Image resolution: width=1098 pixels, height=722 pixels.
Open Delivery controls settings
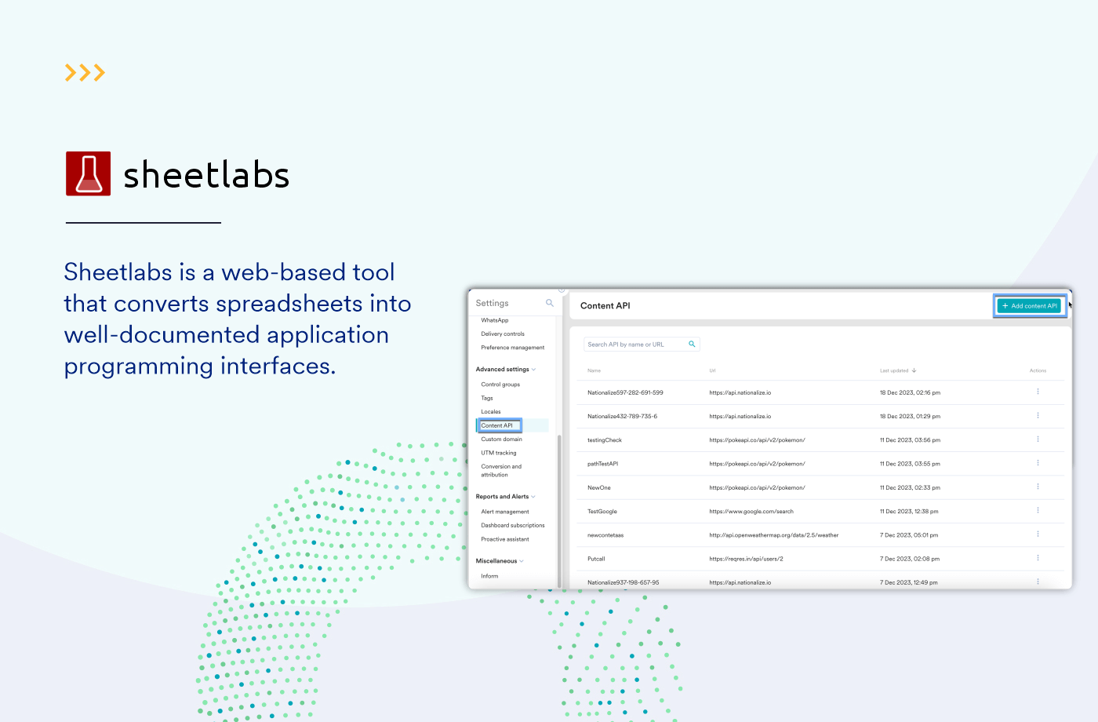[503, 334]
